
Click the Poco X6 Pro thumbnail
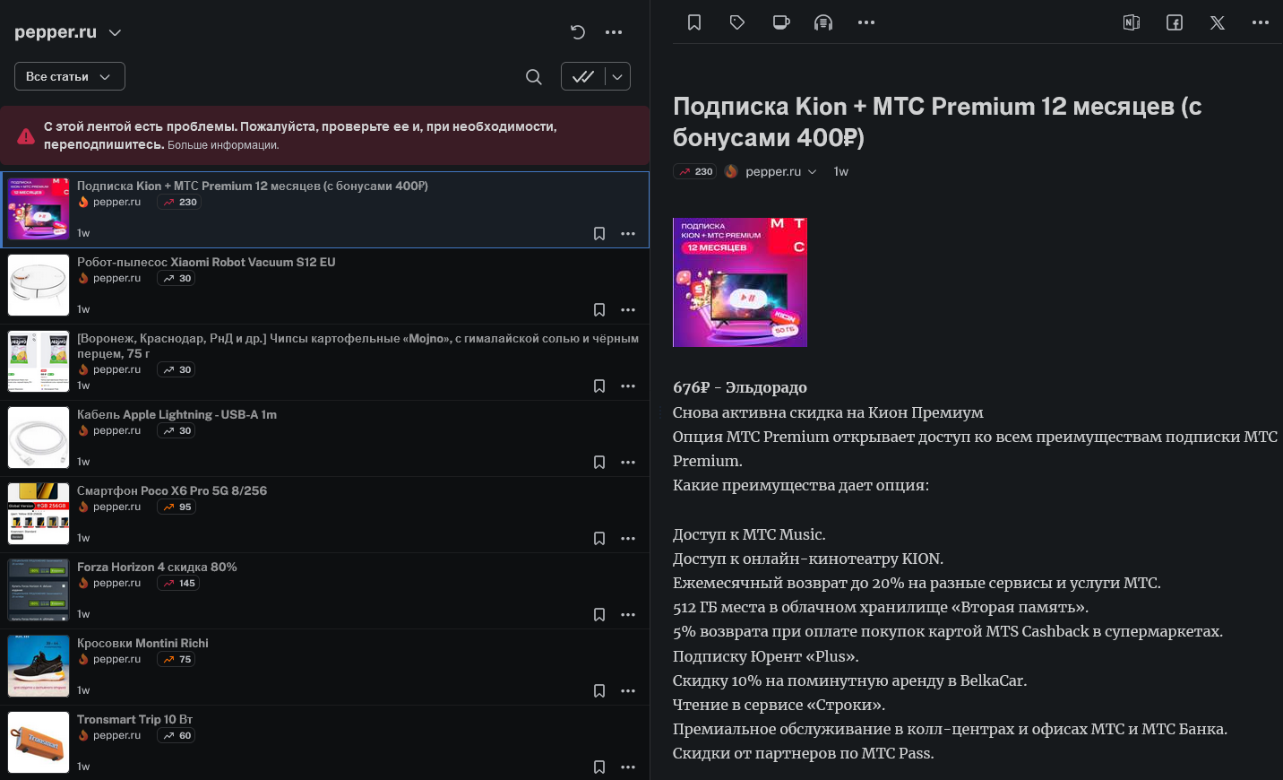(39, 514)
